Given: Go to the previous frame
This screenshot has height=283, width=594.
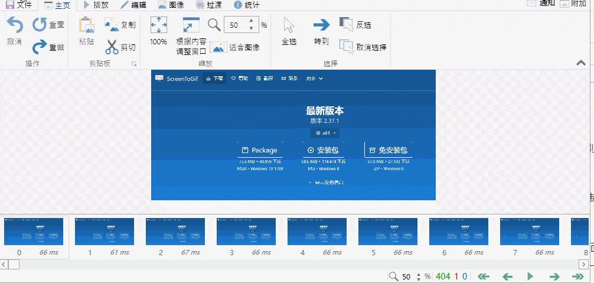Looking at the screenshot, I should click(x=507, y=276).
